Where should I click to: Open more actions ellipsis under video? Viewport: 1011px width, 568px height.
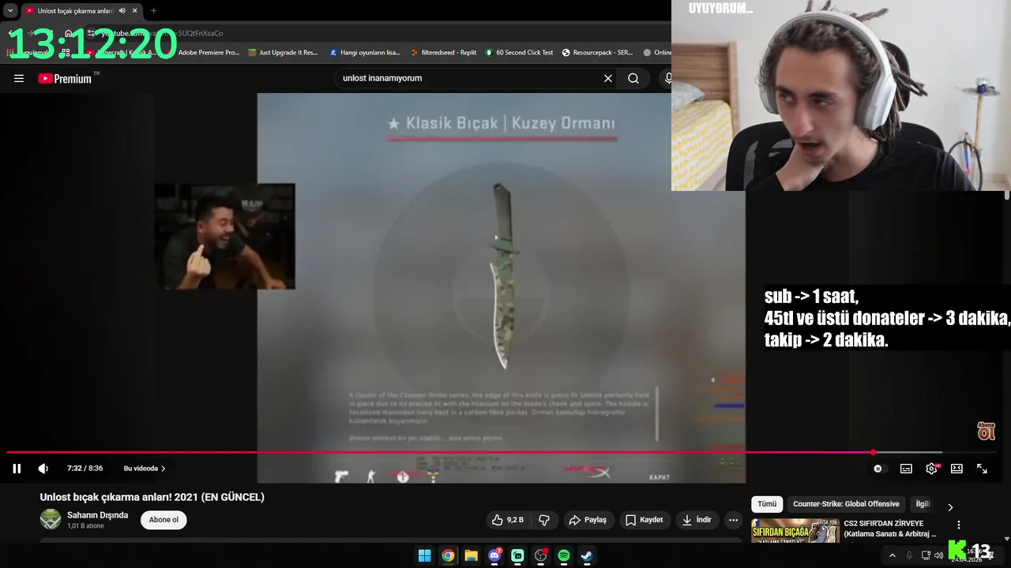coord(734,520)
